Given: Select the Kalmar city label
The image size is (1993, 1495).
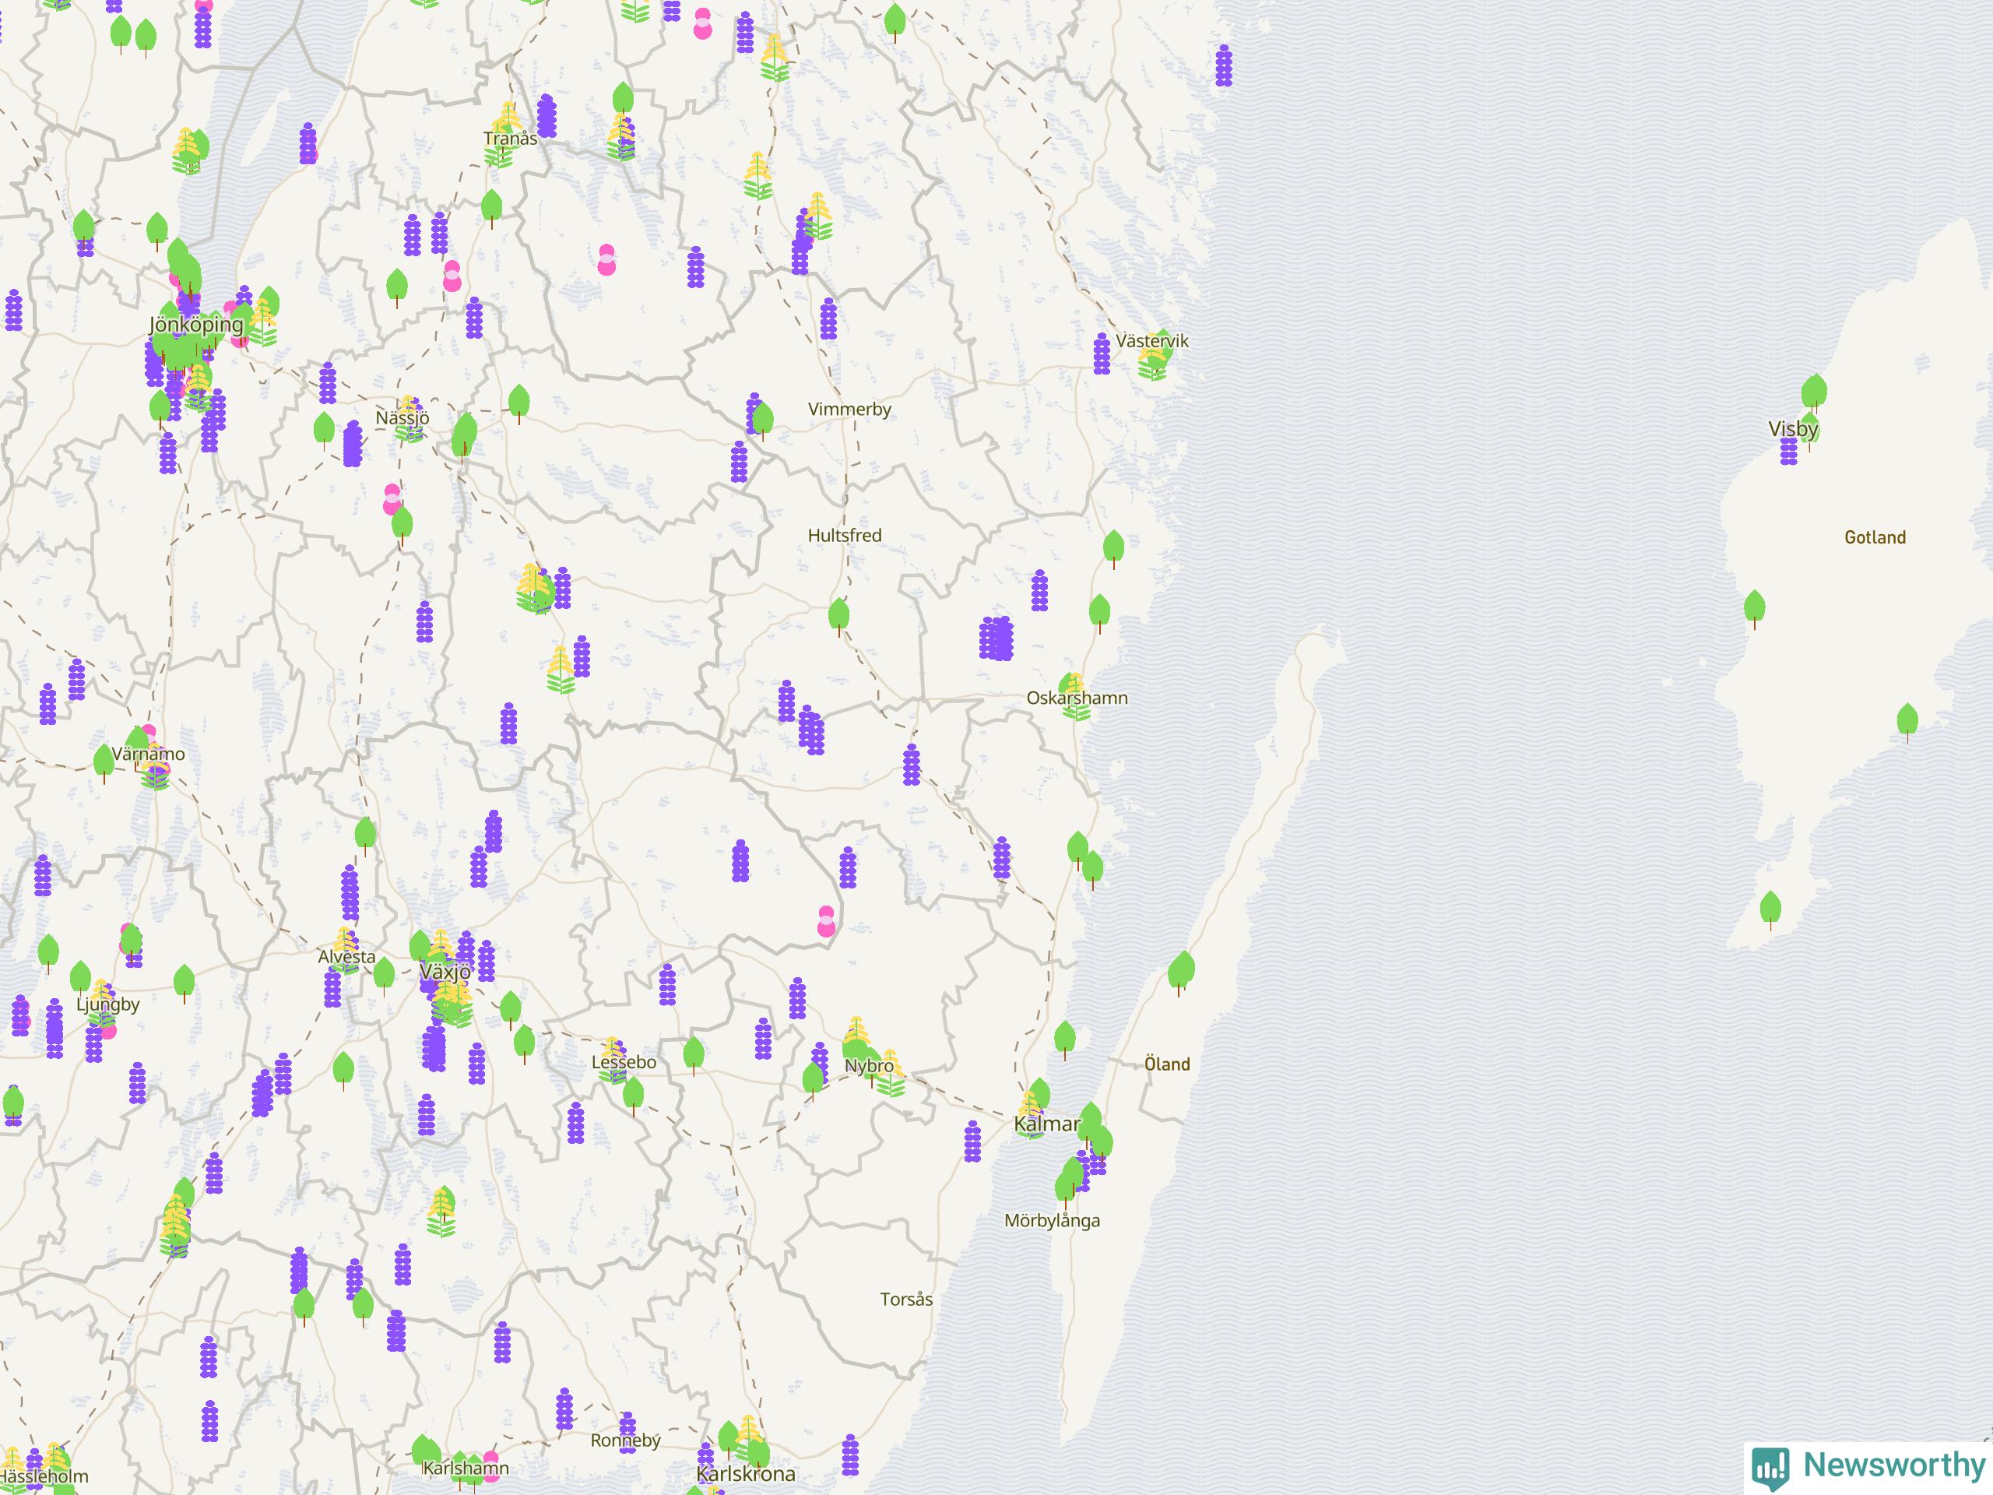Looking at the screenshot, I should (x=1047, y=1124).
